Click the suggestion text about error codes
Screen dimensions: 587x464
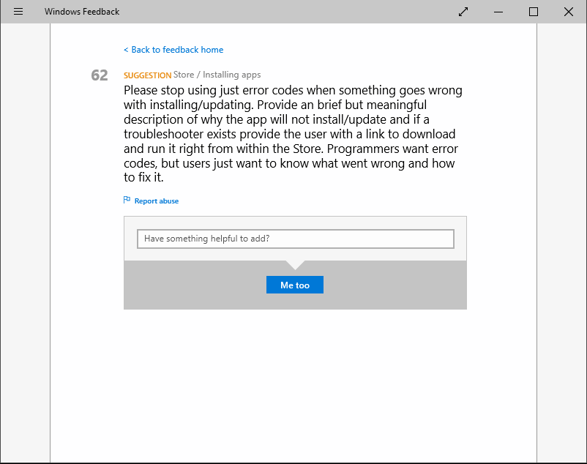[293, 134]
